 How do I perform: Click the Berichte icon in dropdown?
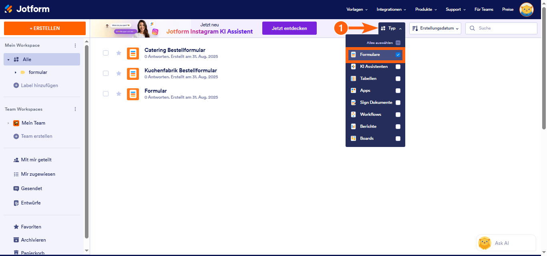click(353, 127)
